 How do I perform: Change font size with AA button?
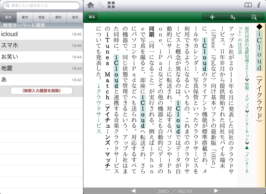point(233,17)
